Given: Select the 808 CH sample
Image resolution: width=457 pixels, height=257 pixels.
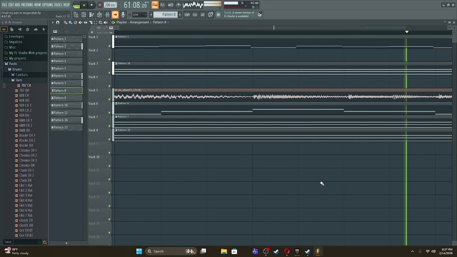Looking at the screenshot, I should [x=24, y=95].
